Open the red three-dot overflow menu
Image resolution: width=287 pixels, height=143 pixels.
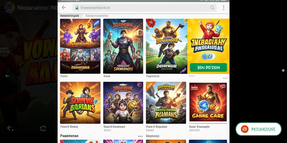[223, 8]
